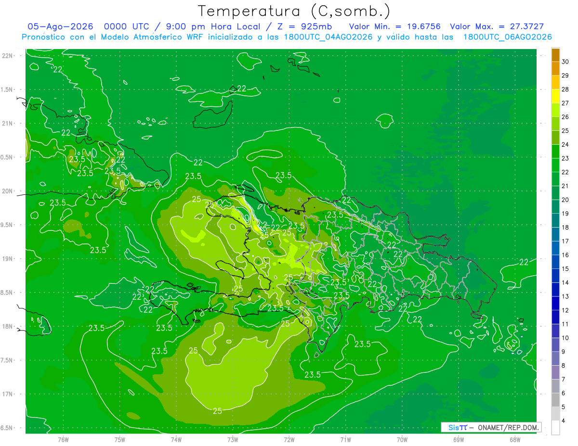578x446 pixels.
Task: Click the 'ONAMET/REP.DOM.' credit label
Action: (508, 427)
